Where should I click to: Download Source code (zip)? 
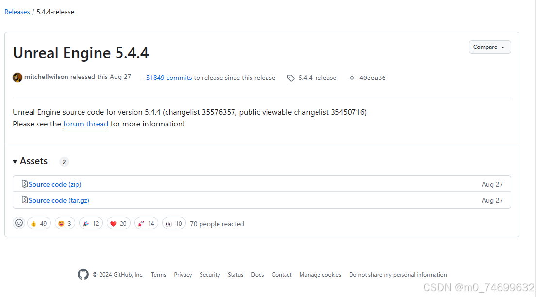click(55, 184)
